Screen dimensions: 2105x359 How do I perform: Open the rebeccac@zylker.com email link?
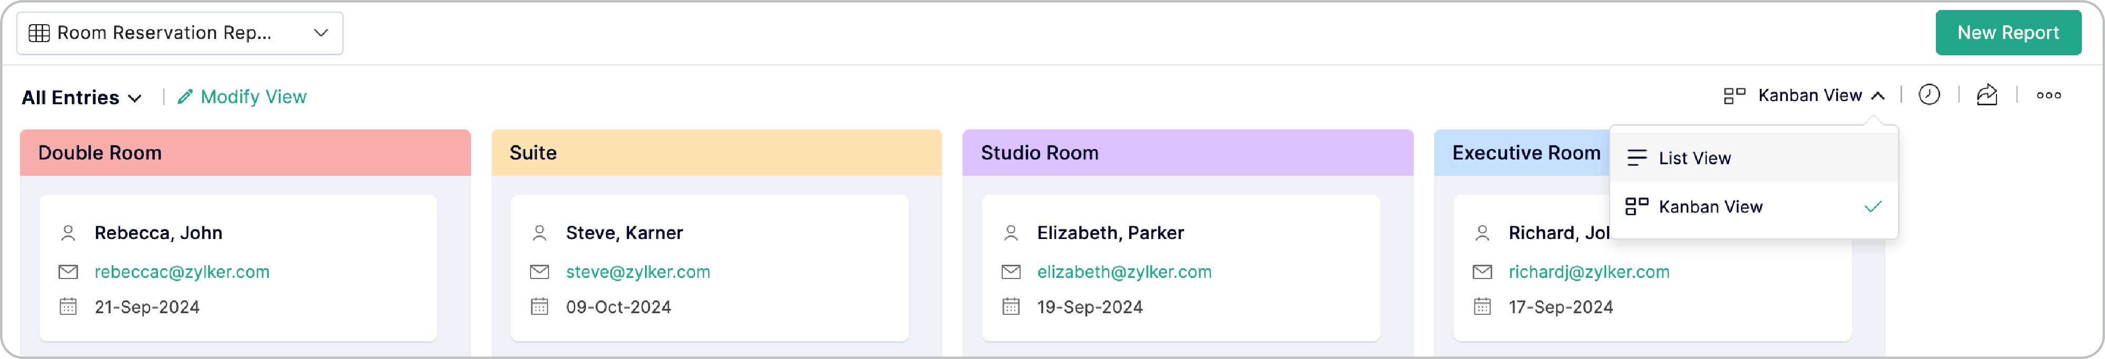point(181,272)
